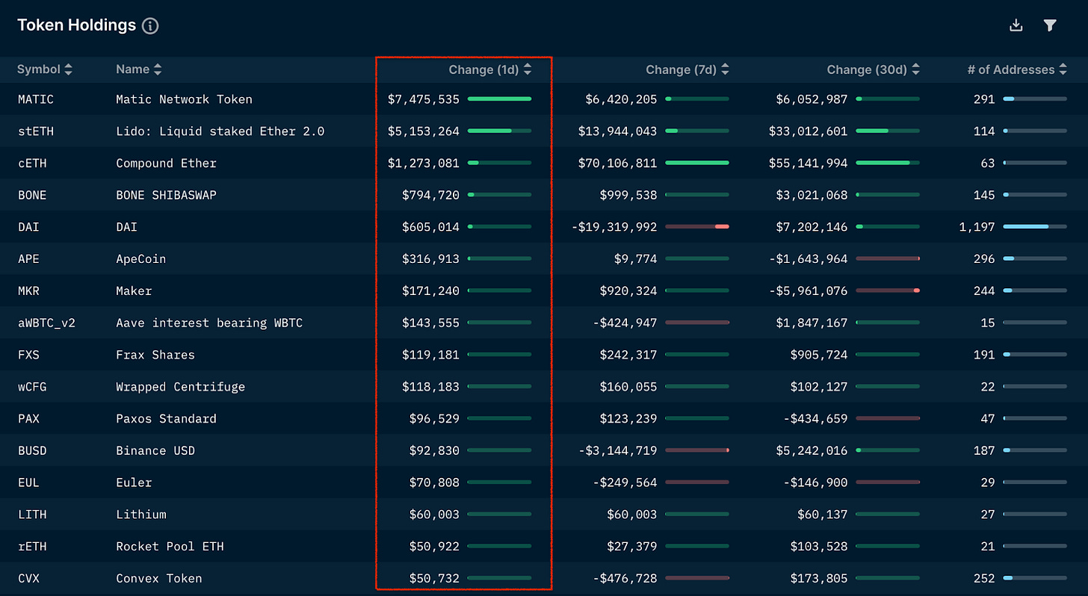Select the -$19,319,992 7d change value

(x=614, y=227)
